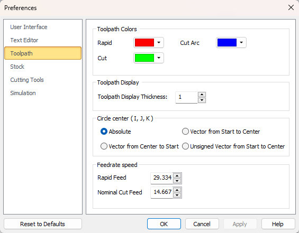Select the Toolpath category
Image resolution: width=299 pixels, height=233 pixels.
click(x=43, y=53)
